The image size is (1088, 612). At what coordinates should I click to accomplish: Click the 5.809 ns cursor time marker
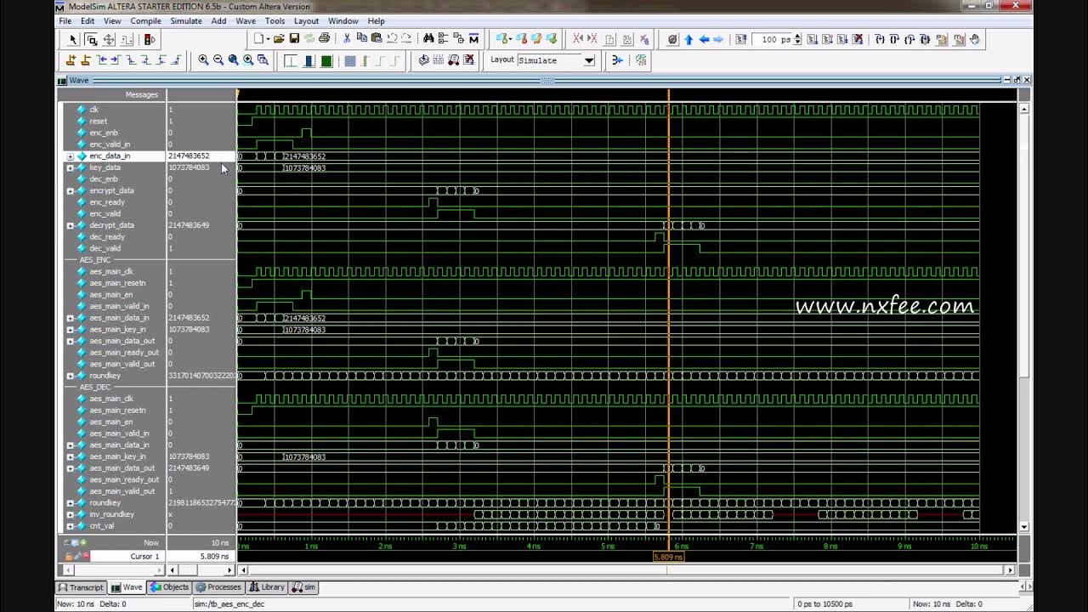pyautogui.click(x=668, y=557)
